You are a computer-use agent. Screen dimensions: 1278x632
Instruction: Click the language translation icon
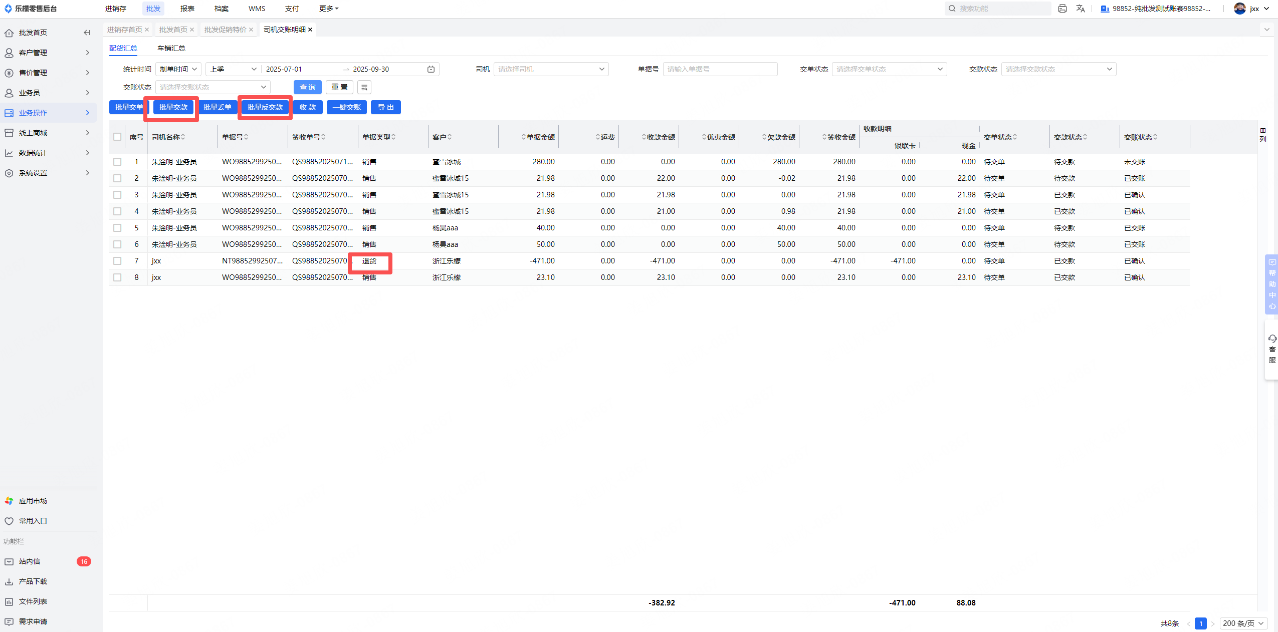pyautogui.click(x=1081, y=9)
